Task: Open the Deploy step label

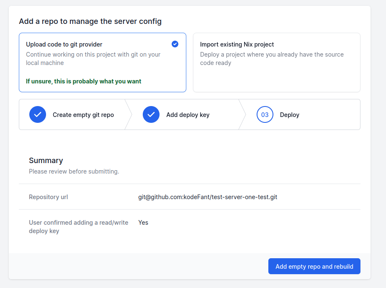Action: coord(290,115)
